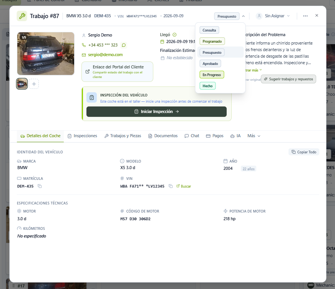Image resolution: width=335 pixels, height=289 pixels.
Task: Open the sergio@demo.com email link
Action: pyautogui.click(x=105, y=55)
